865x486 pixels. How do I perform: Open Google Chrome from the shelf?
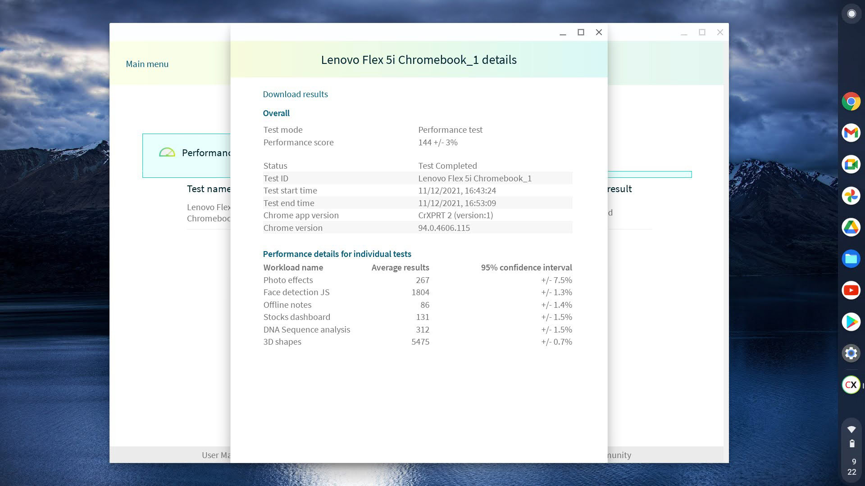[851, 102]
